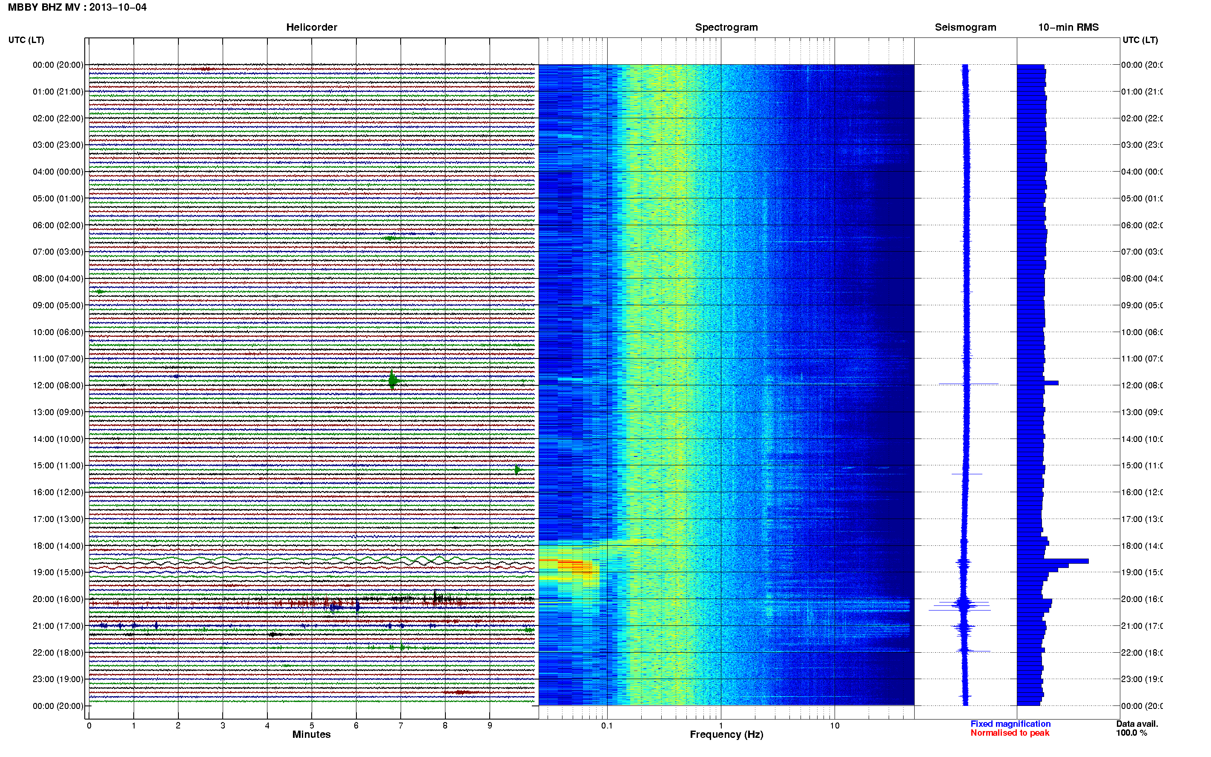Click the "Data avail." label
The height and width of the screenshot is (757, 1211).
coord(1137,724)
